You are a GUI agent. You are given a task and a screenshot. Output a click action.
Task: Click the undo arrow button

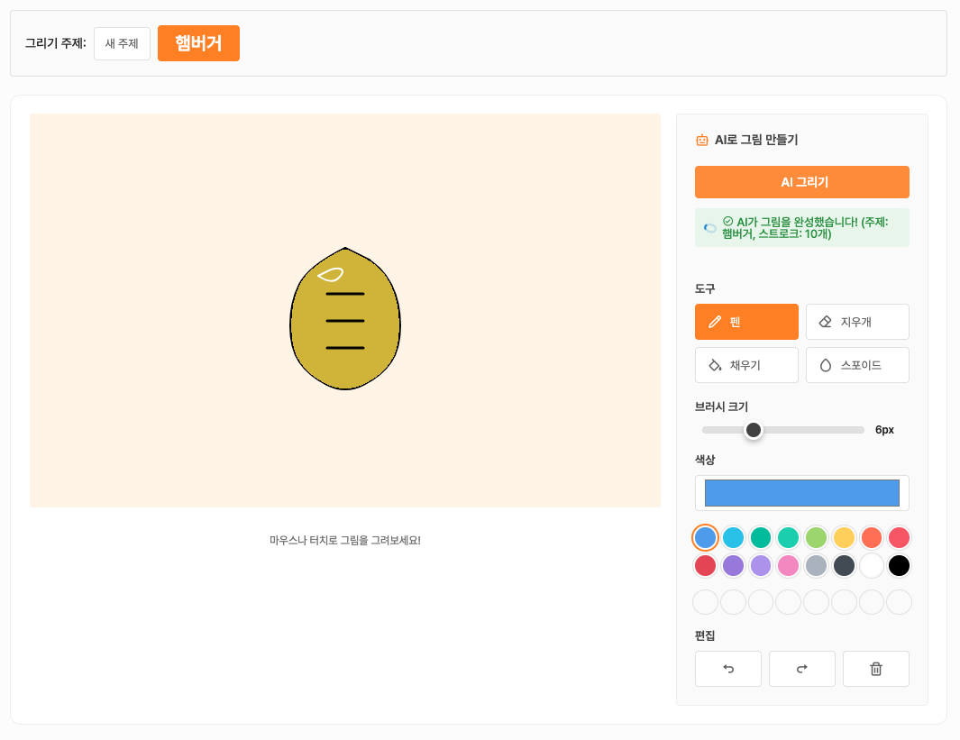pos(728,669)
